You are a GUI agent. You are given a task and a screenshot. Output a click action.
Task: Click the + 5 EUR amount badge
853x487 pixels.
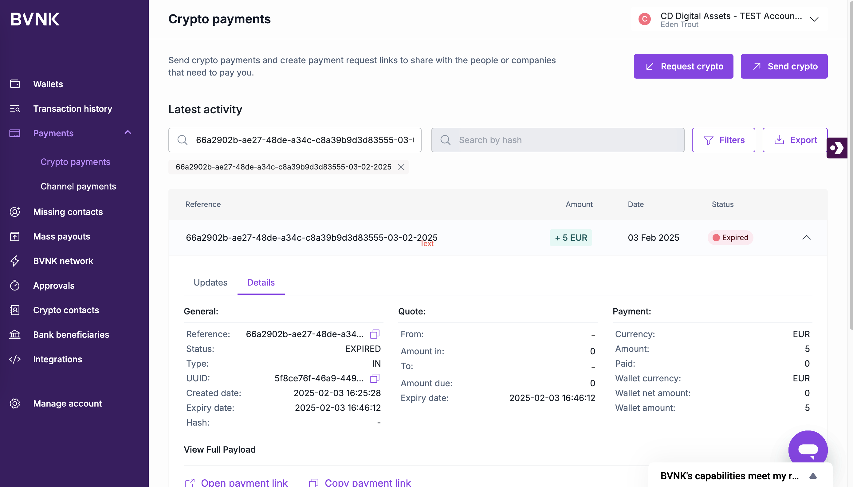coord(571,237)
